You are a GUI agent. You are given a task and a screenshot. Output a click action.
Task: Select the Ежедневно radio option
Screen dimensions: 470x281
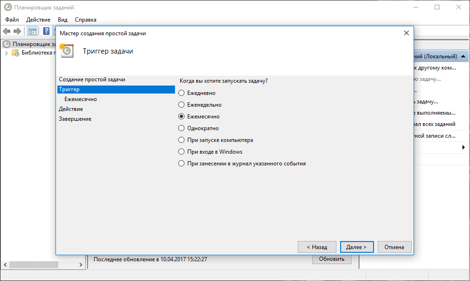pyautogui.click(x=182, y=93)
